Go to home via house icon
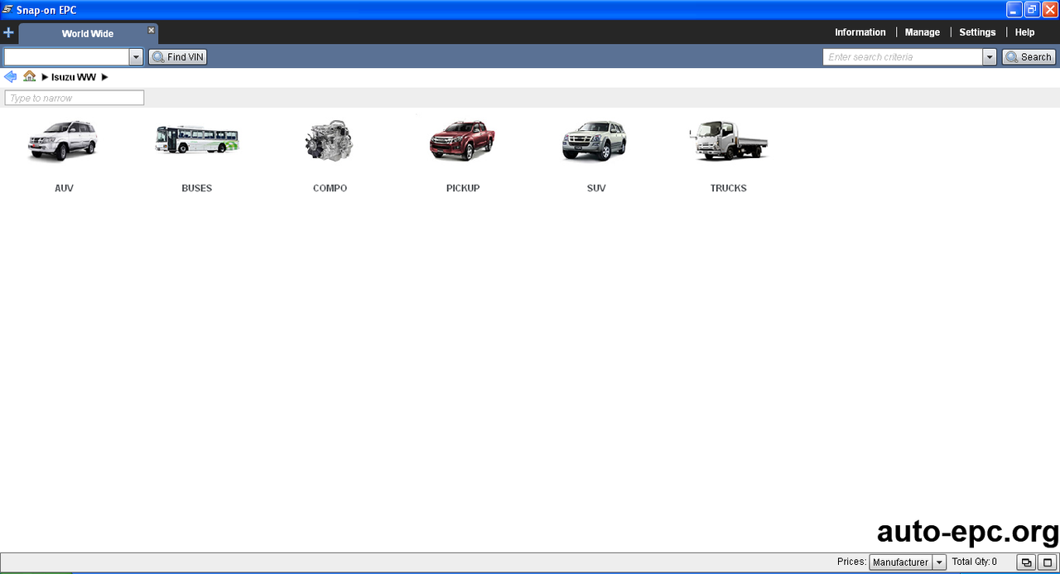1060x574 pixels. point(30,76)
